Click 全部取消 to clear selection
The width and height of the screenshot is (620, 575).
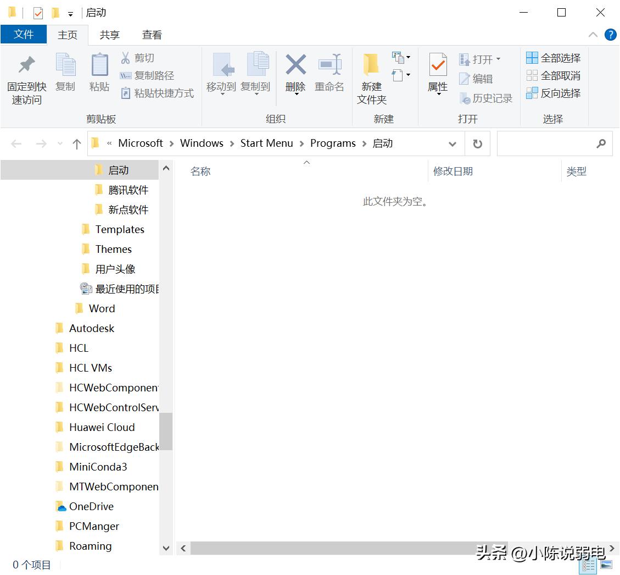click(x=552, y=75)
